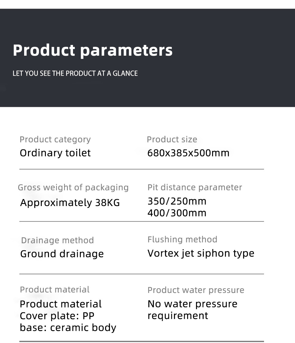
Task: Select the "Cover plate: PP" line
Action: pos(57,316)
